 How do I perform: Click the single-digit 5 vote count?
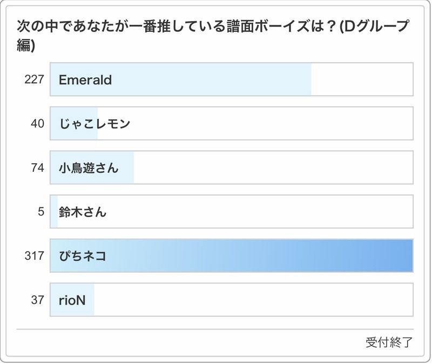40,212
